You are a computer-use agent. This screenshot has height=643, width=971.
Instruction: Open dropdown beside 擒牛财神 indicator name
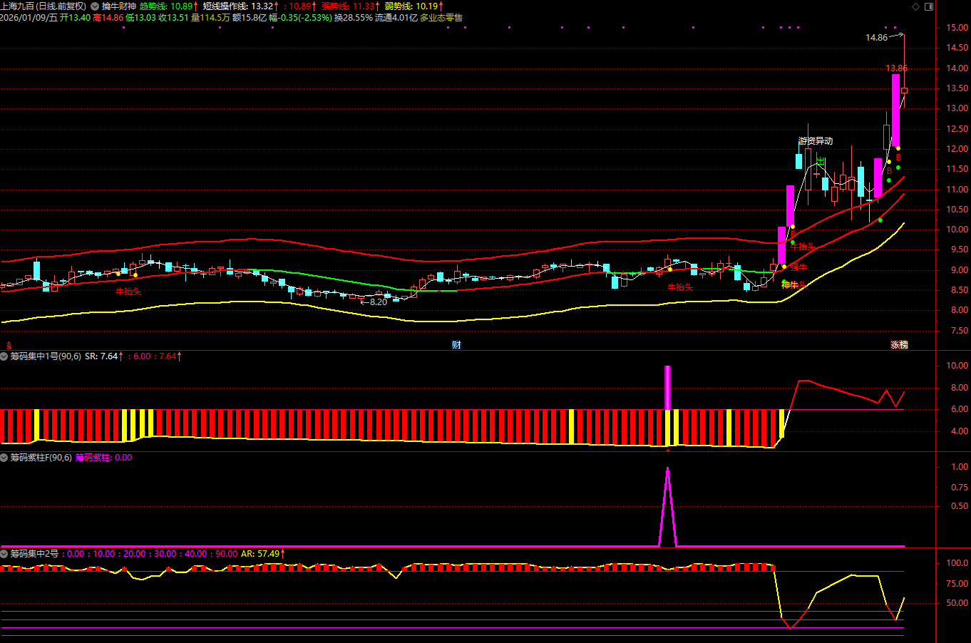click(95, 6)
